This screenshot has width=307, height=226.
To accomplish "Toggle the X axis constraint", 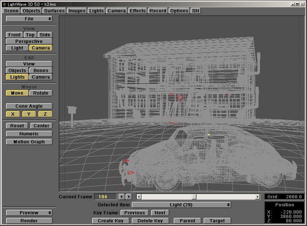I will [13, 114].
